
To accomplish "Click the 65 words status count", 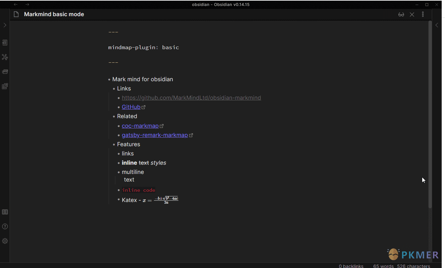I will click(x=384, y=266).
